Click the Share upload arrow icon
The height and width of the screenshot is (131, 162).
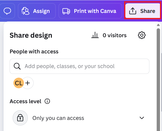pyautogui.click(x=133, y=11)
